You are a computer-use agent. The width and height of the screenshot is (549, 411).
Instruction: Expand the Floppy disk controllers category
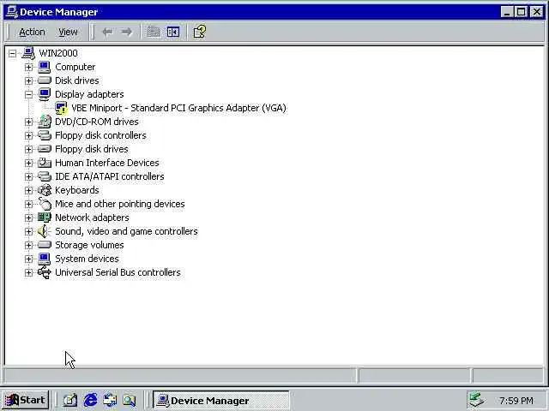pos(28,135)
